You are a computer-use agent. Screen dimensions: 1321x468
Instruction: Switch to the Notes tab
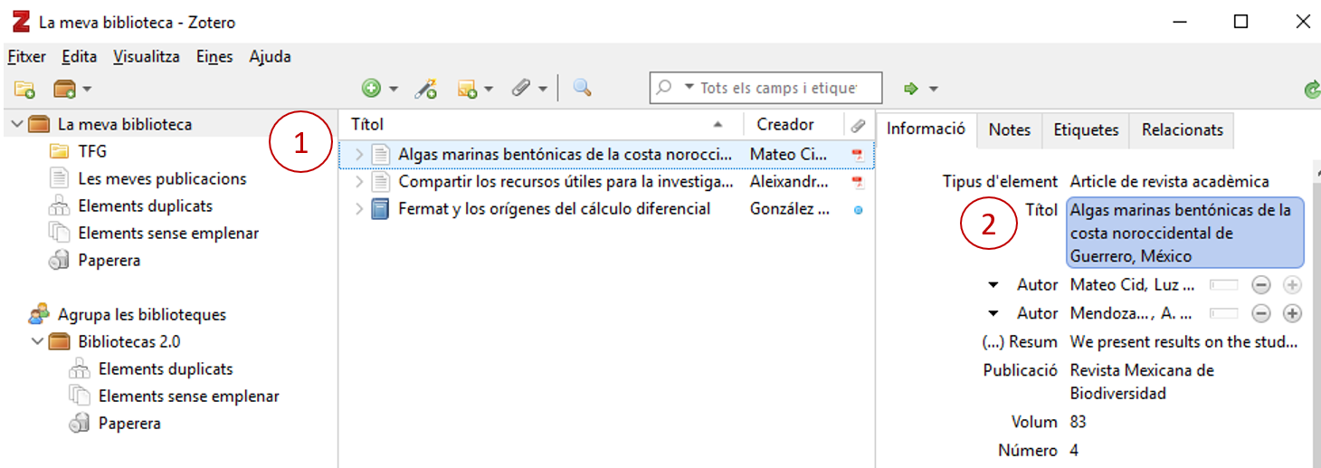tap(1010, 129)
